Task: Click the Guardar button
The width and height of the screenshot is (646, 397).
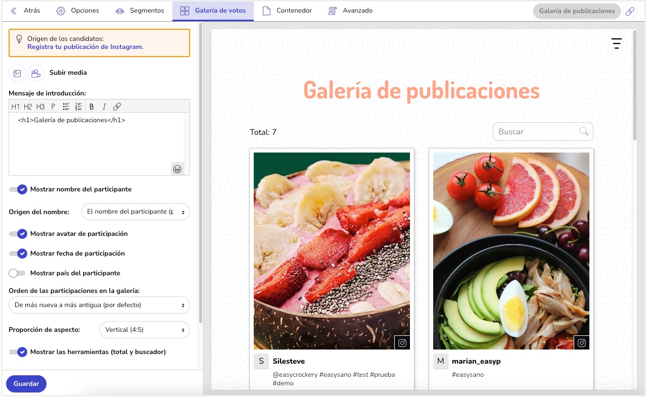Action: [26, 384]
